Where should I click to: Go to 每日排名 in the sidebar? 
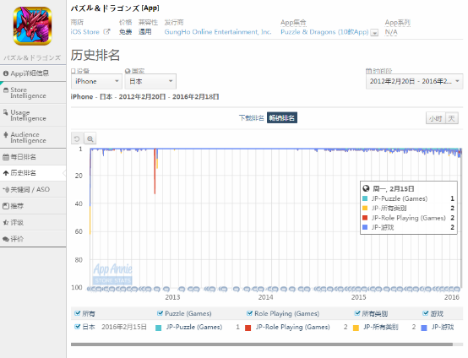(33, 157)
